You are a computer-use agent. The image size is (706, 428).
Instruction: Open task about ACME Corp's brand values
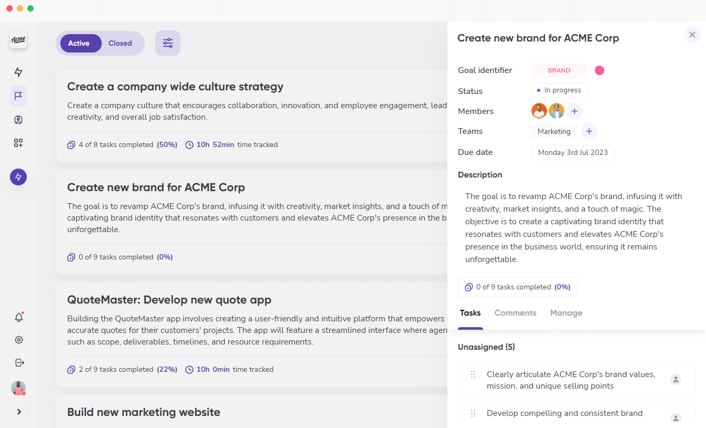click(x=571, y=380)
